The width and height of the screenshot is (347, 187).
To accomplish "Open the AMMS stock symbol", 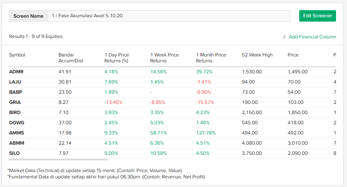I will [x=16, y=133].
